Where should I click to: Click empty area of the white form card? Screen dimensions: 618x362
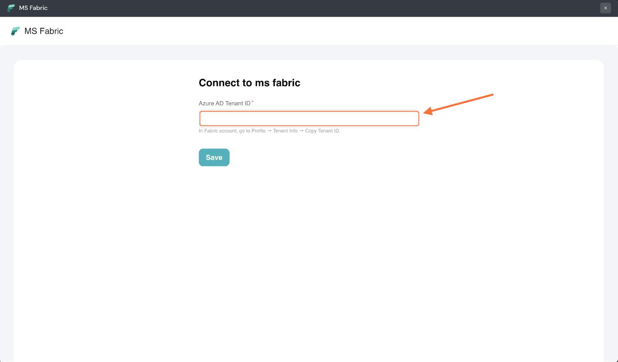(309, 251)
